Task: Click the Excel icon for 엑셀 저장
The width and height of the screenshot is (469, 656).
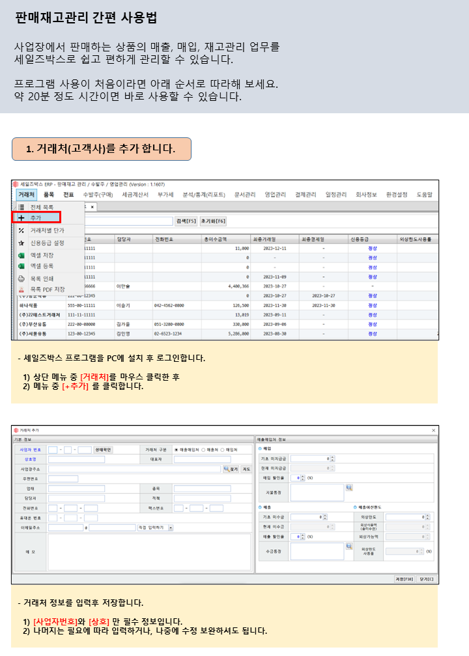Action: coord(21,255)
